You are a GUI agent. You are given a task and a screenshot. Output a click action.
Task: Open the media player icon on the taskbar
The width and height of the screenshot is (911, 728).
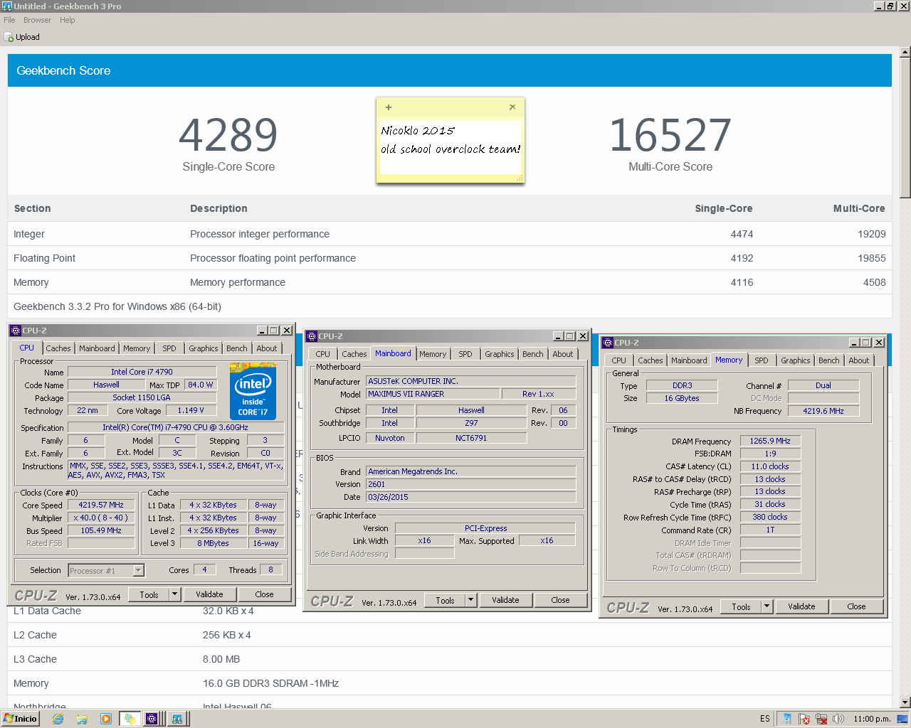click(x=106, y=719)
